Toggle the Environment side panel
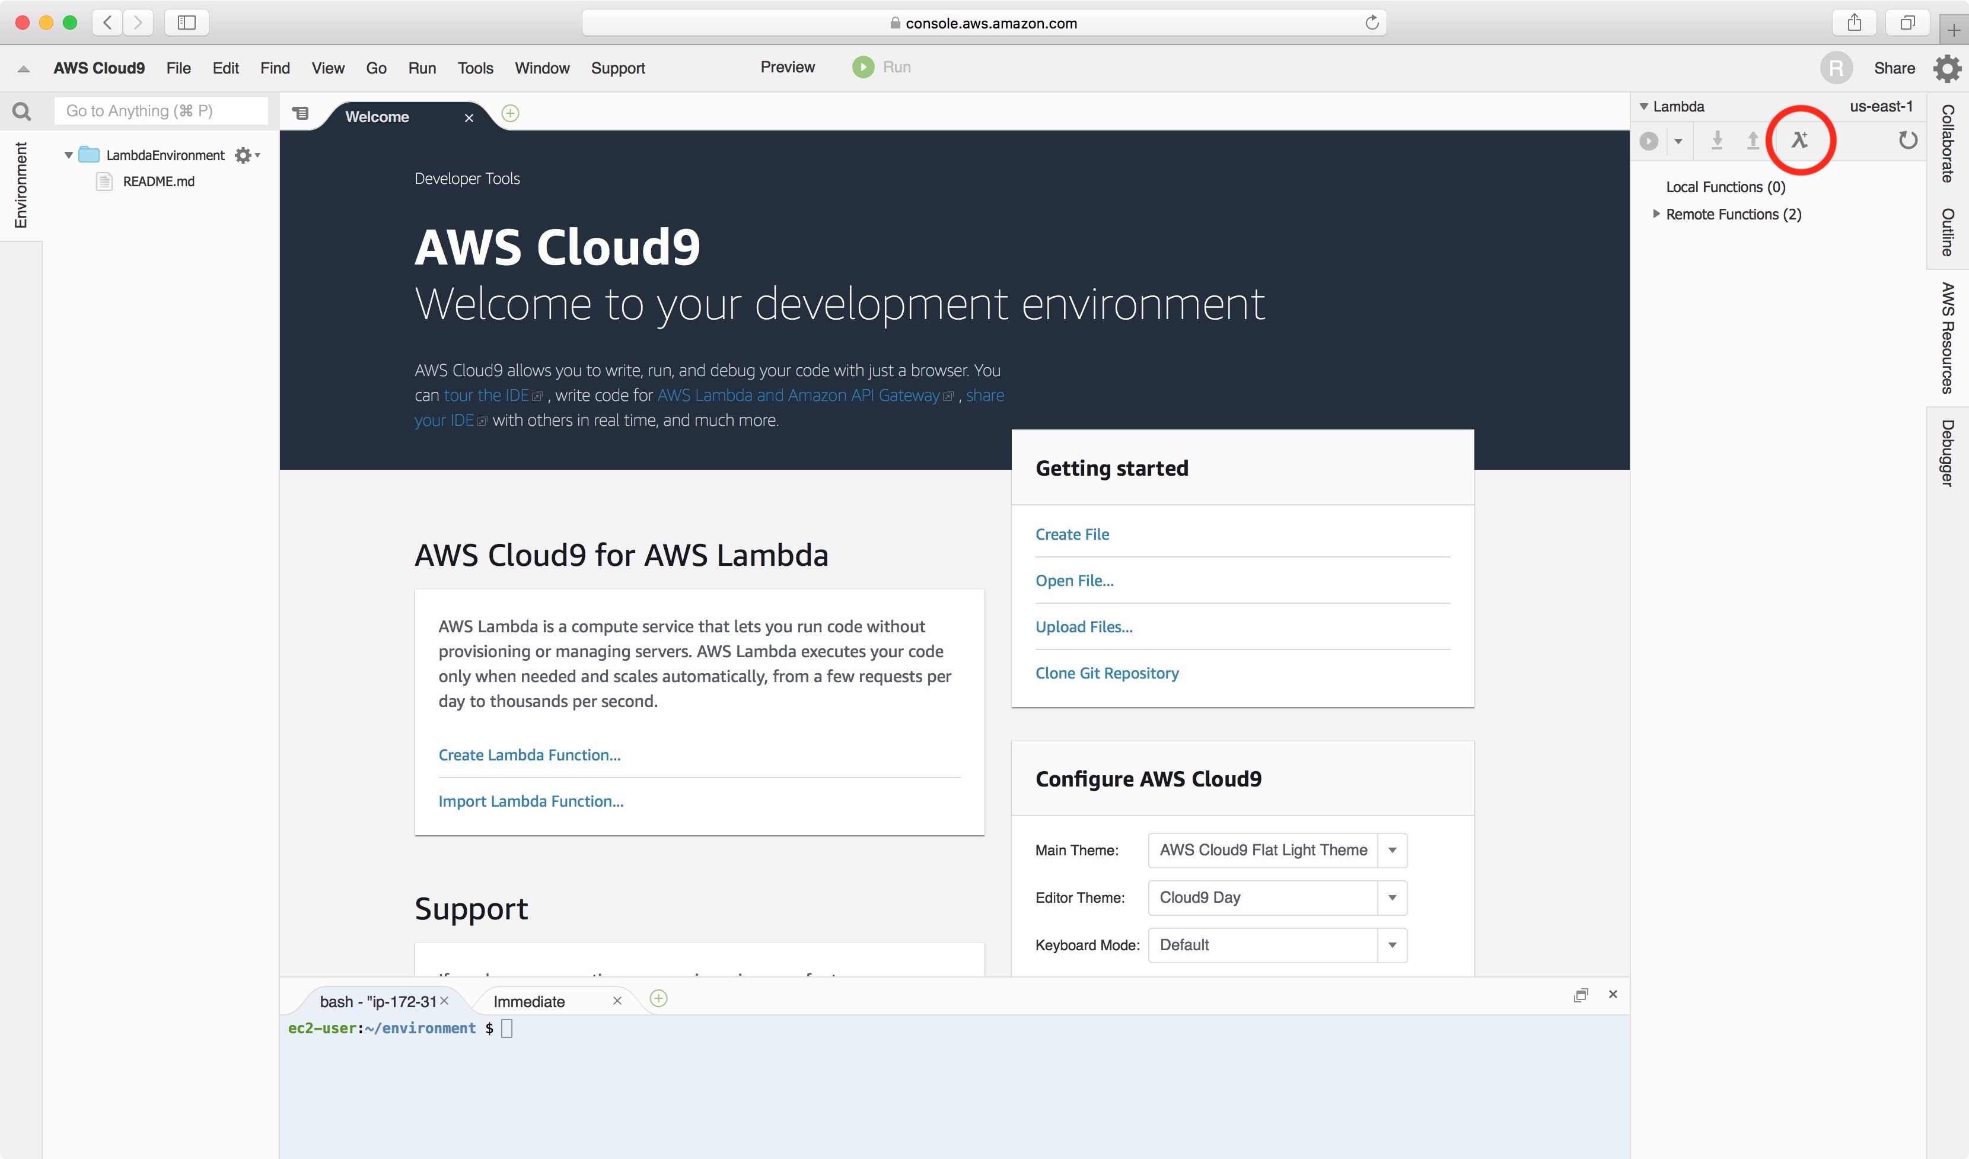 (21, 185)
